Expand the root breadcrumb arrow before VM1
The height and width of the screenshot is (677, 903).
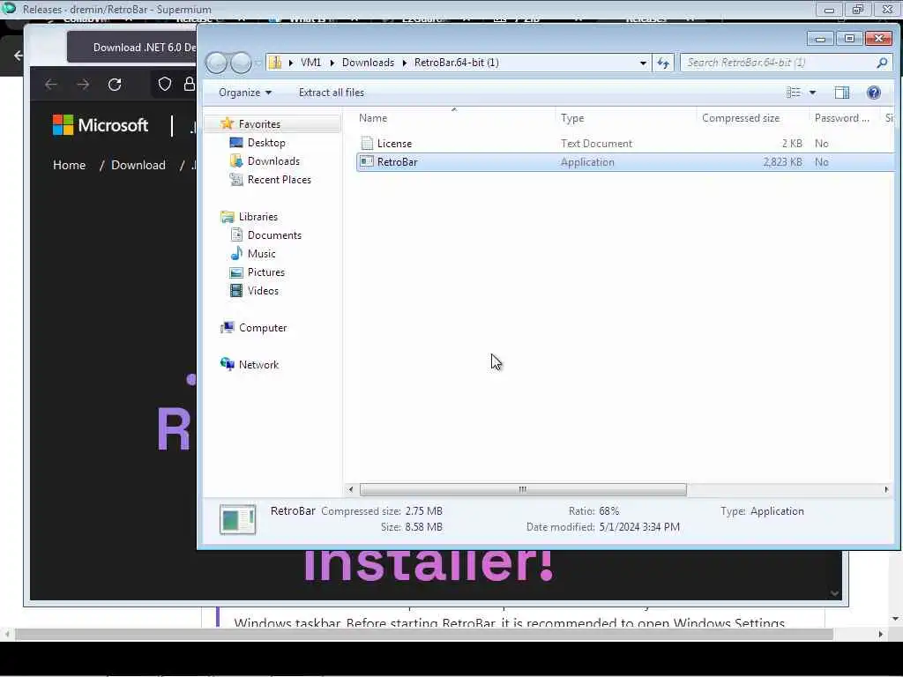291,63
